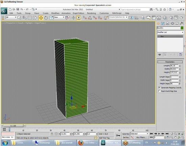Image resolution: width=186 pixels, height=146 pixels.
Task: Click the green object color swatch
Action: point(182,28)
